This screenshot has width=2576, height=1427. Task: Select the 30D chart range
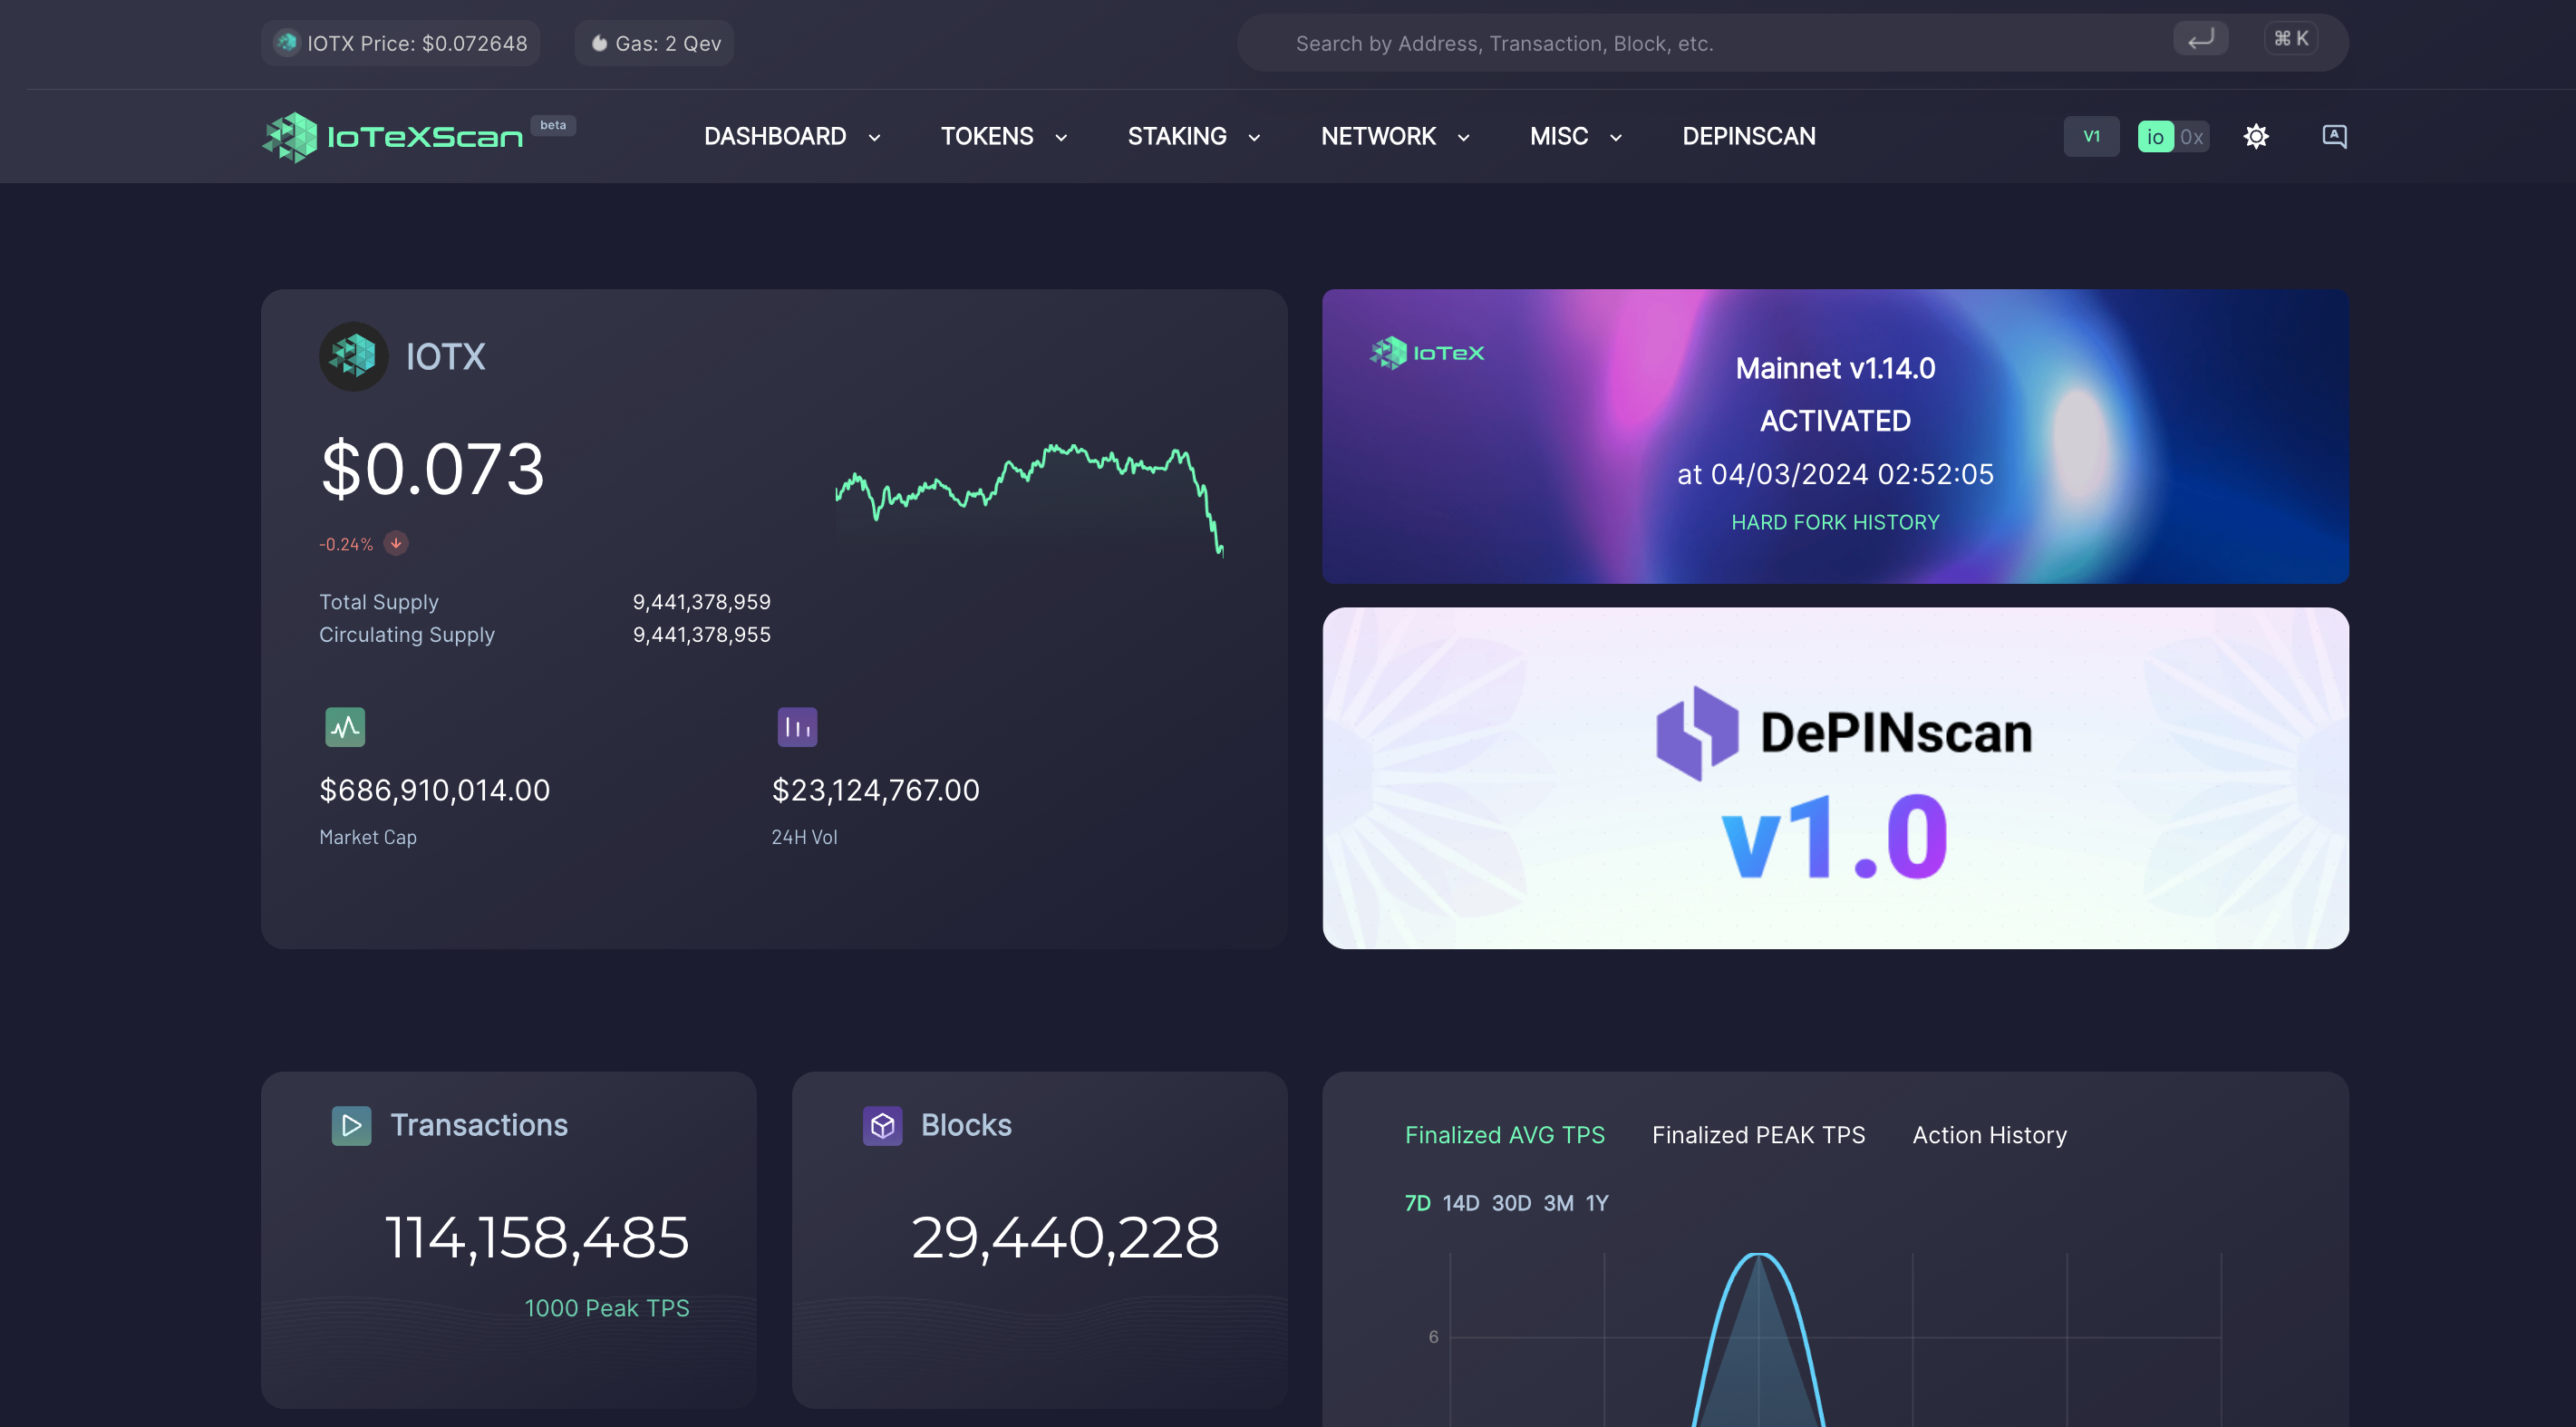tap(1510, 1203)
